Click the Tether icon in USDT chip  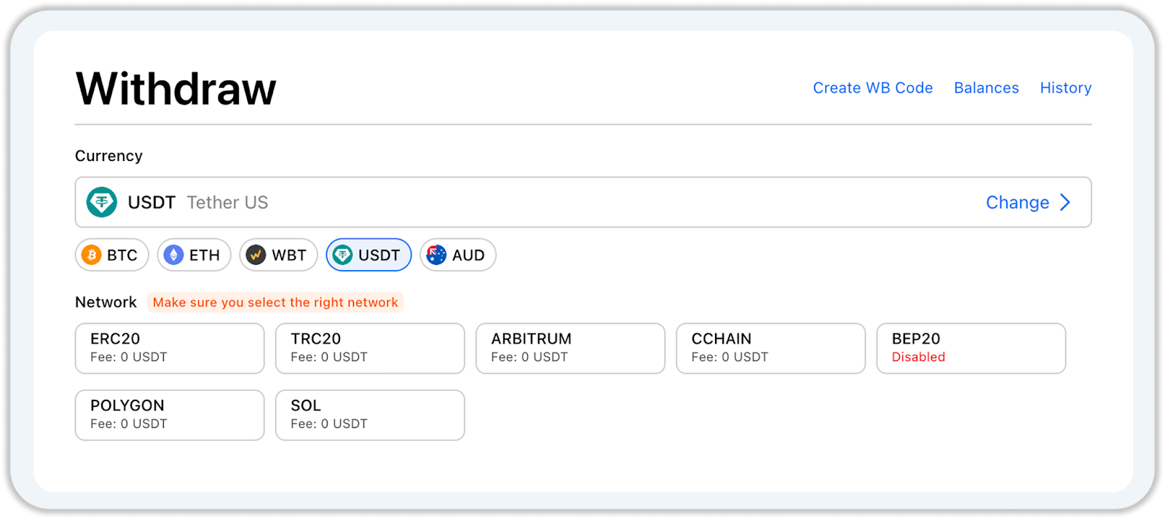point(342,255)
